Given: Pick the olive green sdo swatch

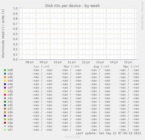Looking at the screenshot, I should [x=5, y=119].
